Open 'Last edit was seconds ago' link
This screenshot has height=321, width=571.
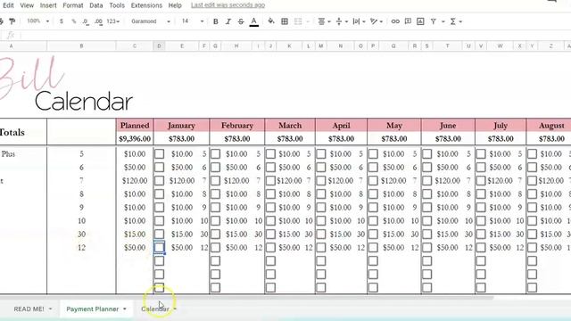tap(228, 5)
